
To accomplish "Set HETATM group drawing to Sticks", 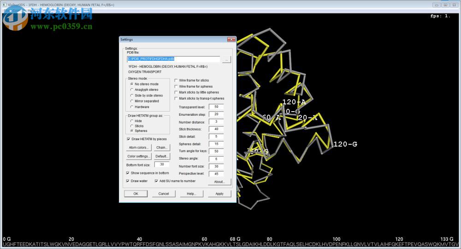I will 132,126.
